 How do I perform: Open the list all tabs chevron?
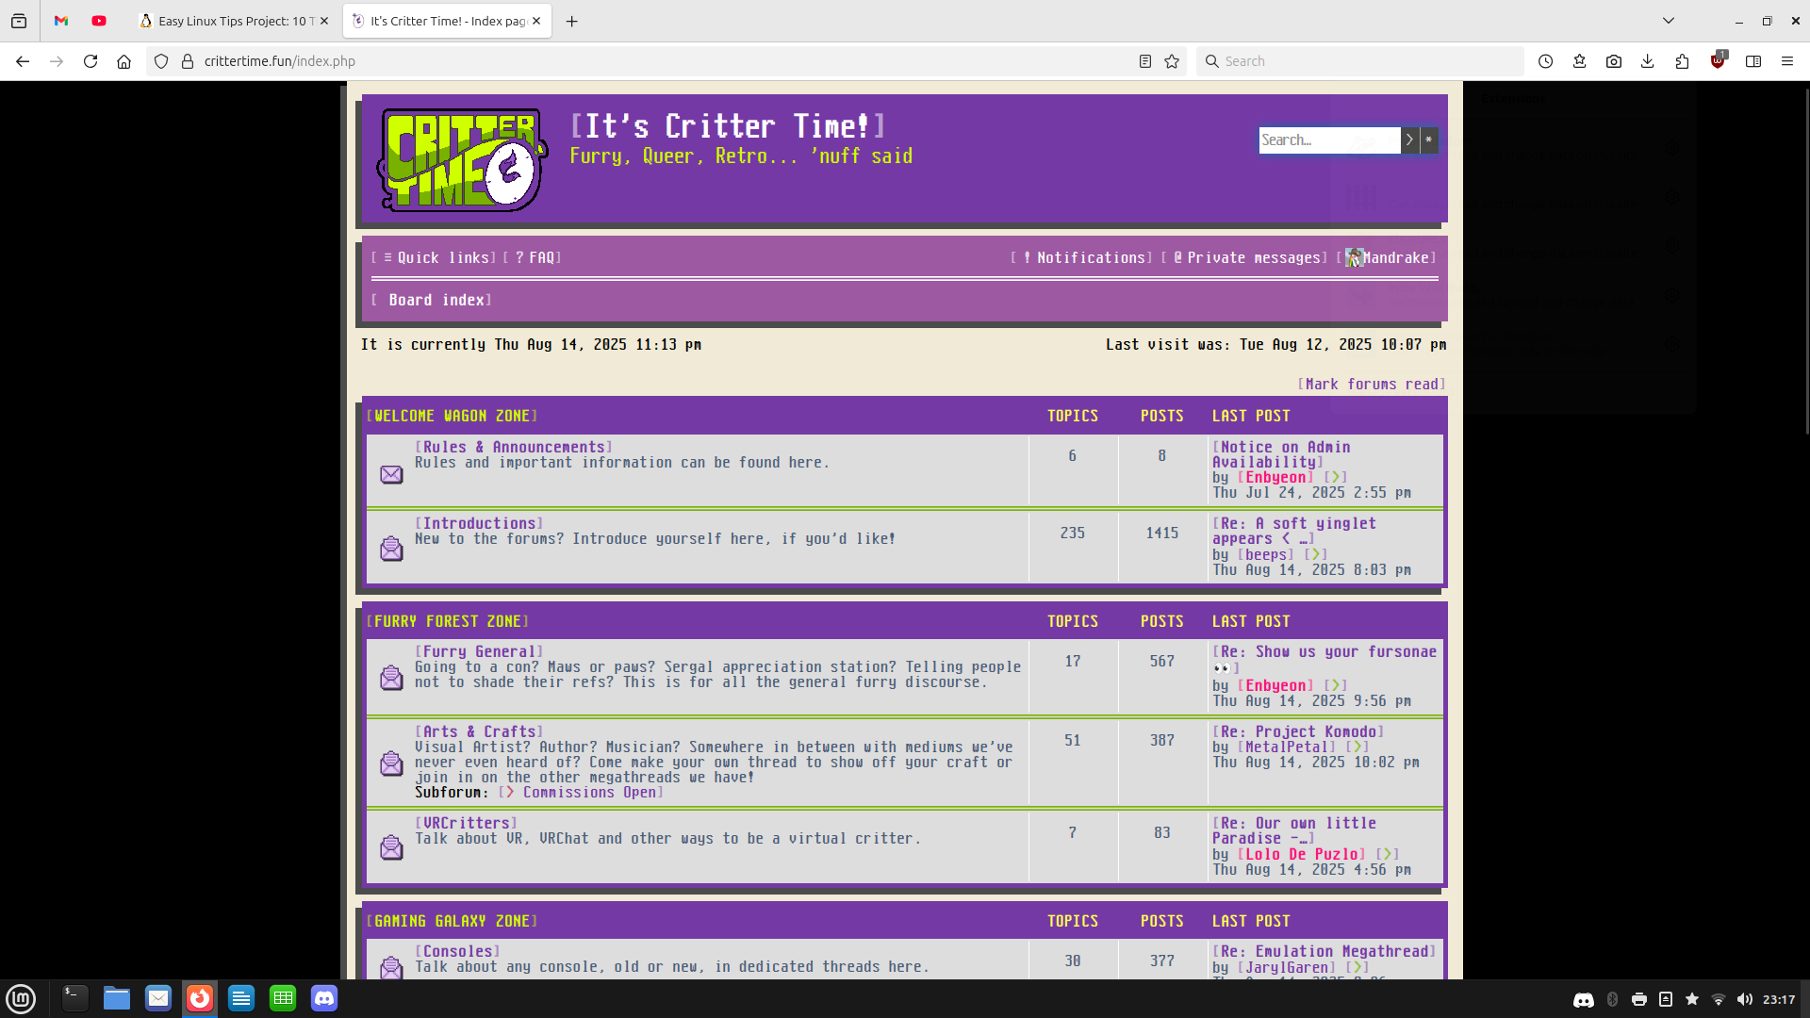pos(1668,21)
